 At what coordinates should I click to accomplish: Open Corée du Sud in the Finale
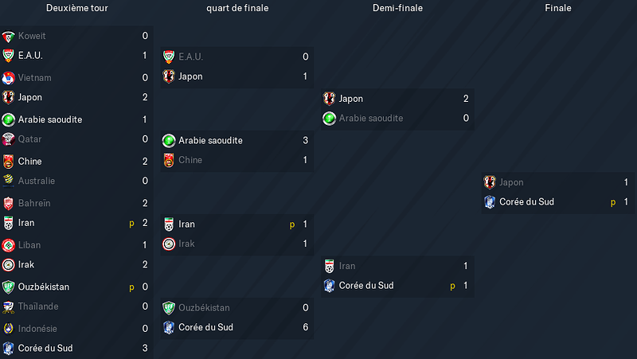526,202
